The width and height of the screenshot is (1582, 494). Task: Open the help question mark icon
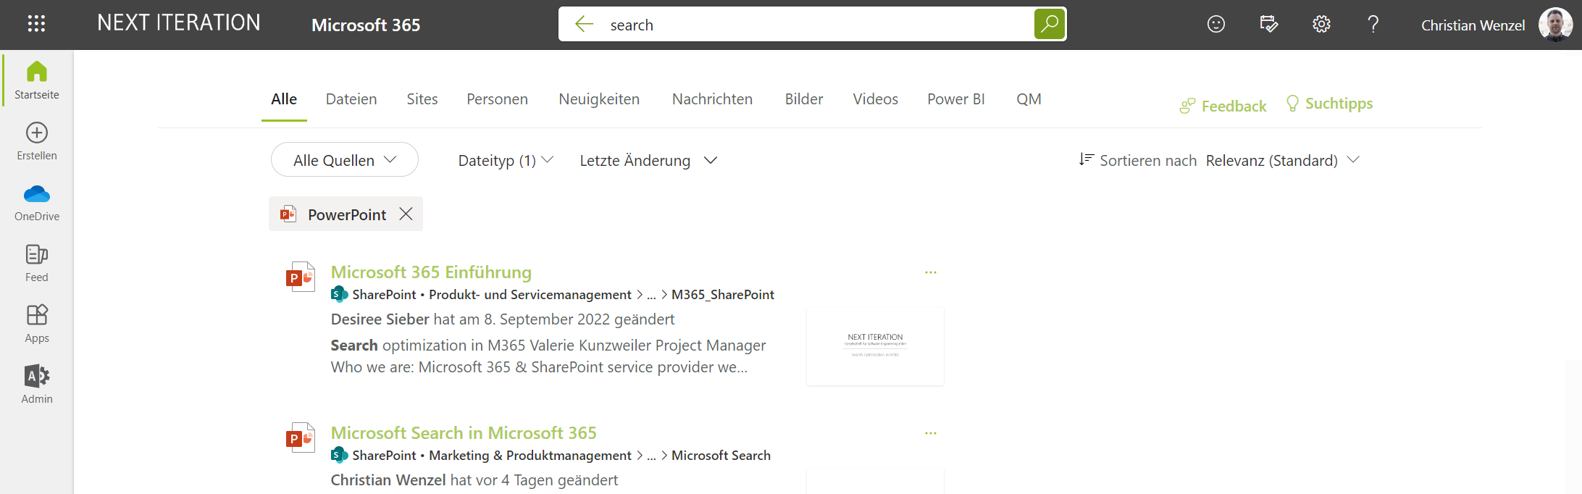(x=1373, y=25)
